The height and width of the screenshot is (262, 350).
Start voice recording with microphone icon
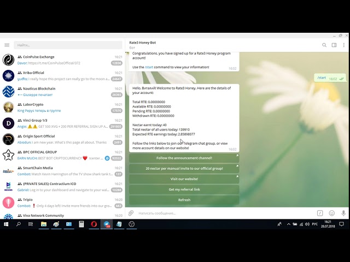(x=343, y=213)
